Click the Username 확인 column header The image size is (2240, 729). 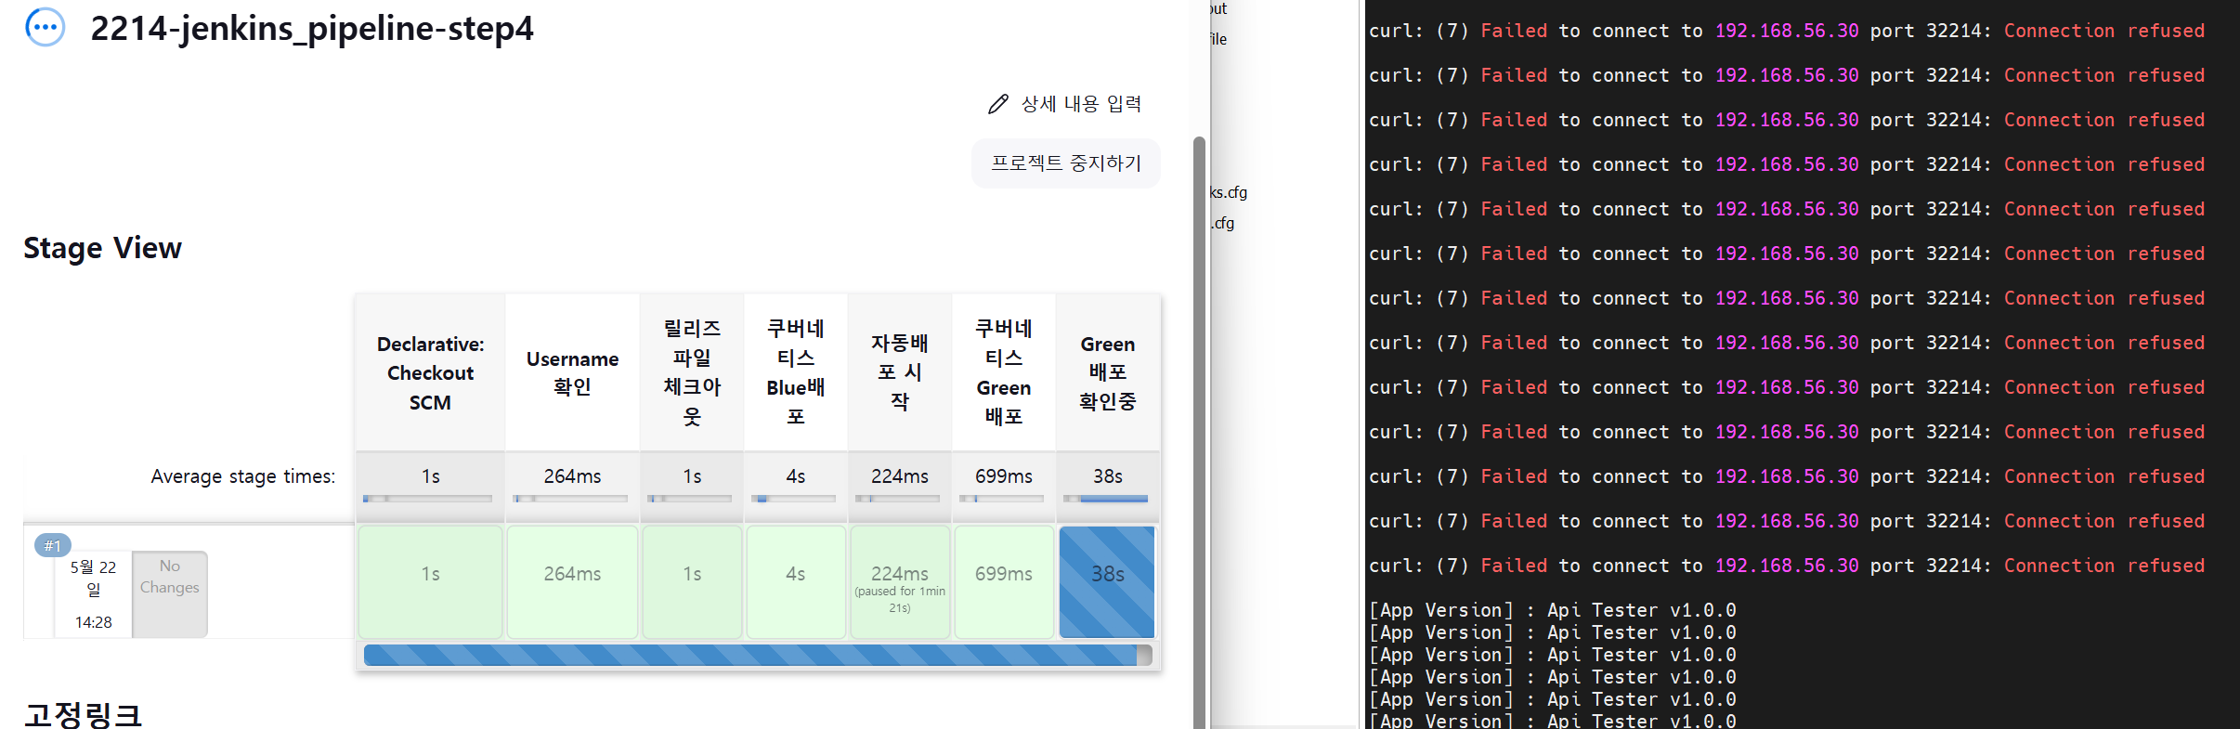(x=572, y=373)
